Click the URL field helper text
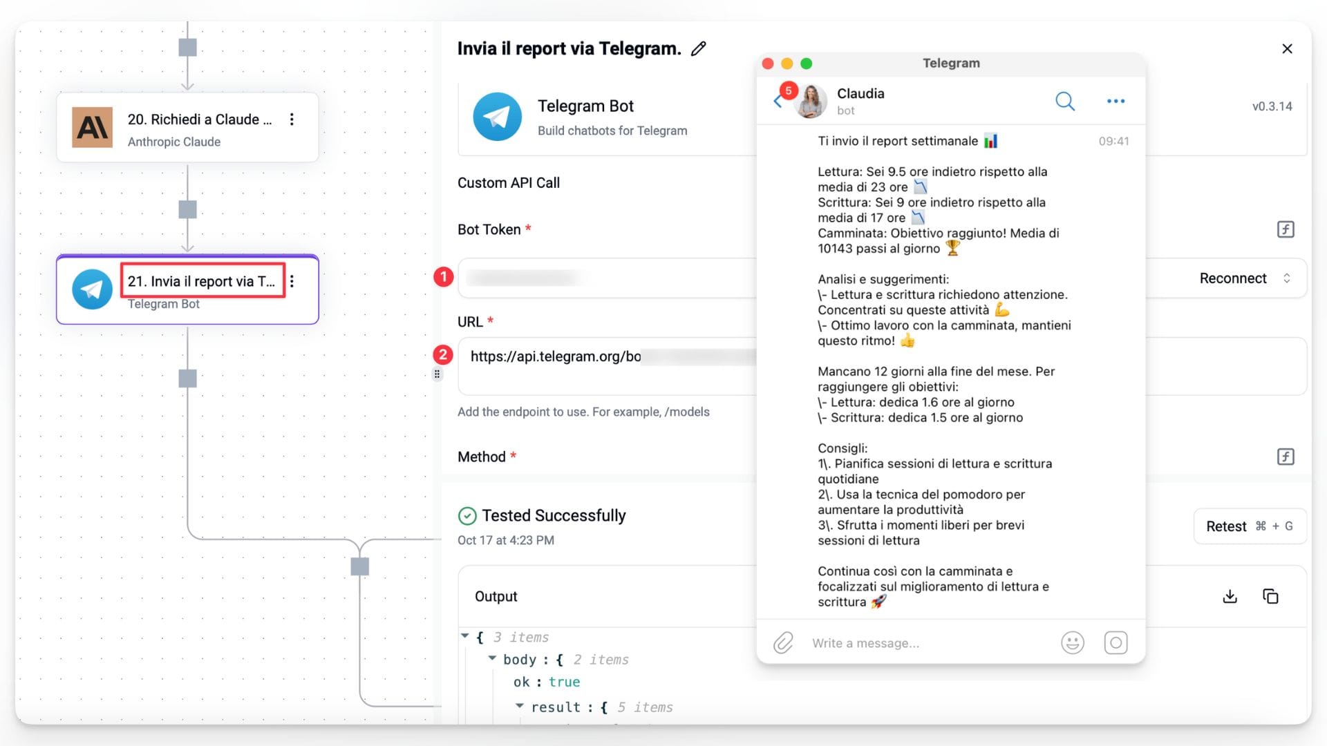This screenshot has width=1327, height=746. coord(583,412)
